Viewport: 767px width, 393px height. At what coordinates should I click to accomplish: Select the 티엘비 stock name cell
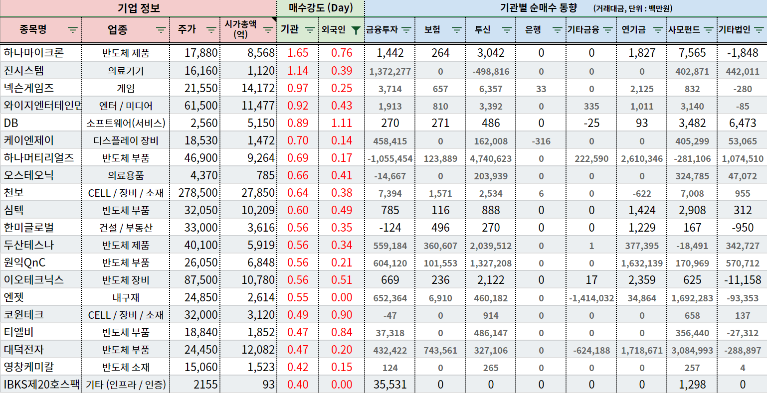pyautogui.click(x=40, y=332)
